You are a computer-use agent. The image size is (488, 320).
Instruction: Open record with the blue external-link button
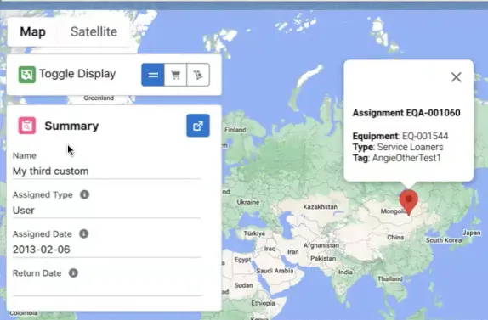click(198, 126)
